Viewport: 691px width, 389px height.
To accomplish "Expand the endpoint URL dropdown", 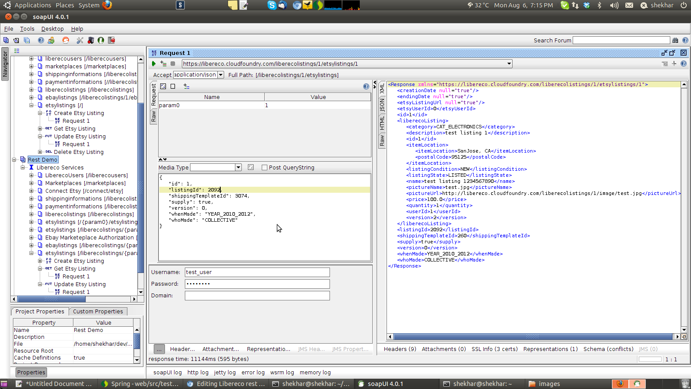I will [x=509, y=64].
